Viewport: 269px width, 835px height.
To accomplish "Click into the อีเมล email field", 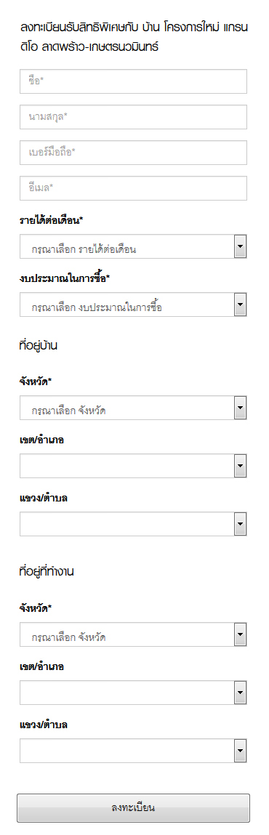I will coord(133,188).
